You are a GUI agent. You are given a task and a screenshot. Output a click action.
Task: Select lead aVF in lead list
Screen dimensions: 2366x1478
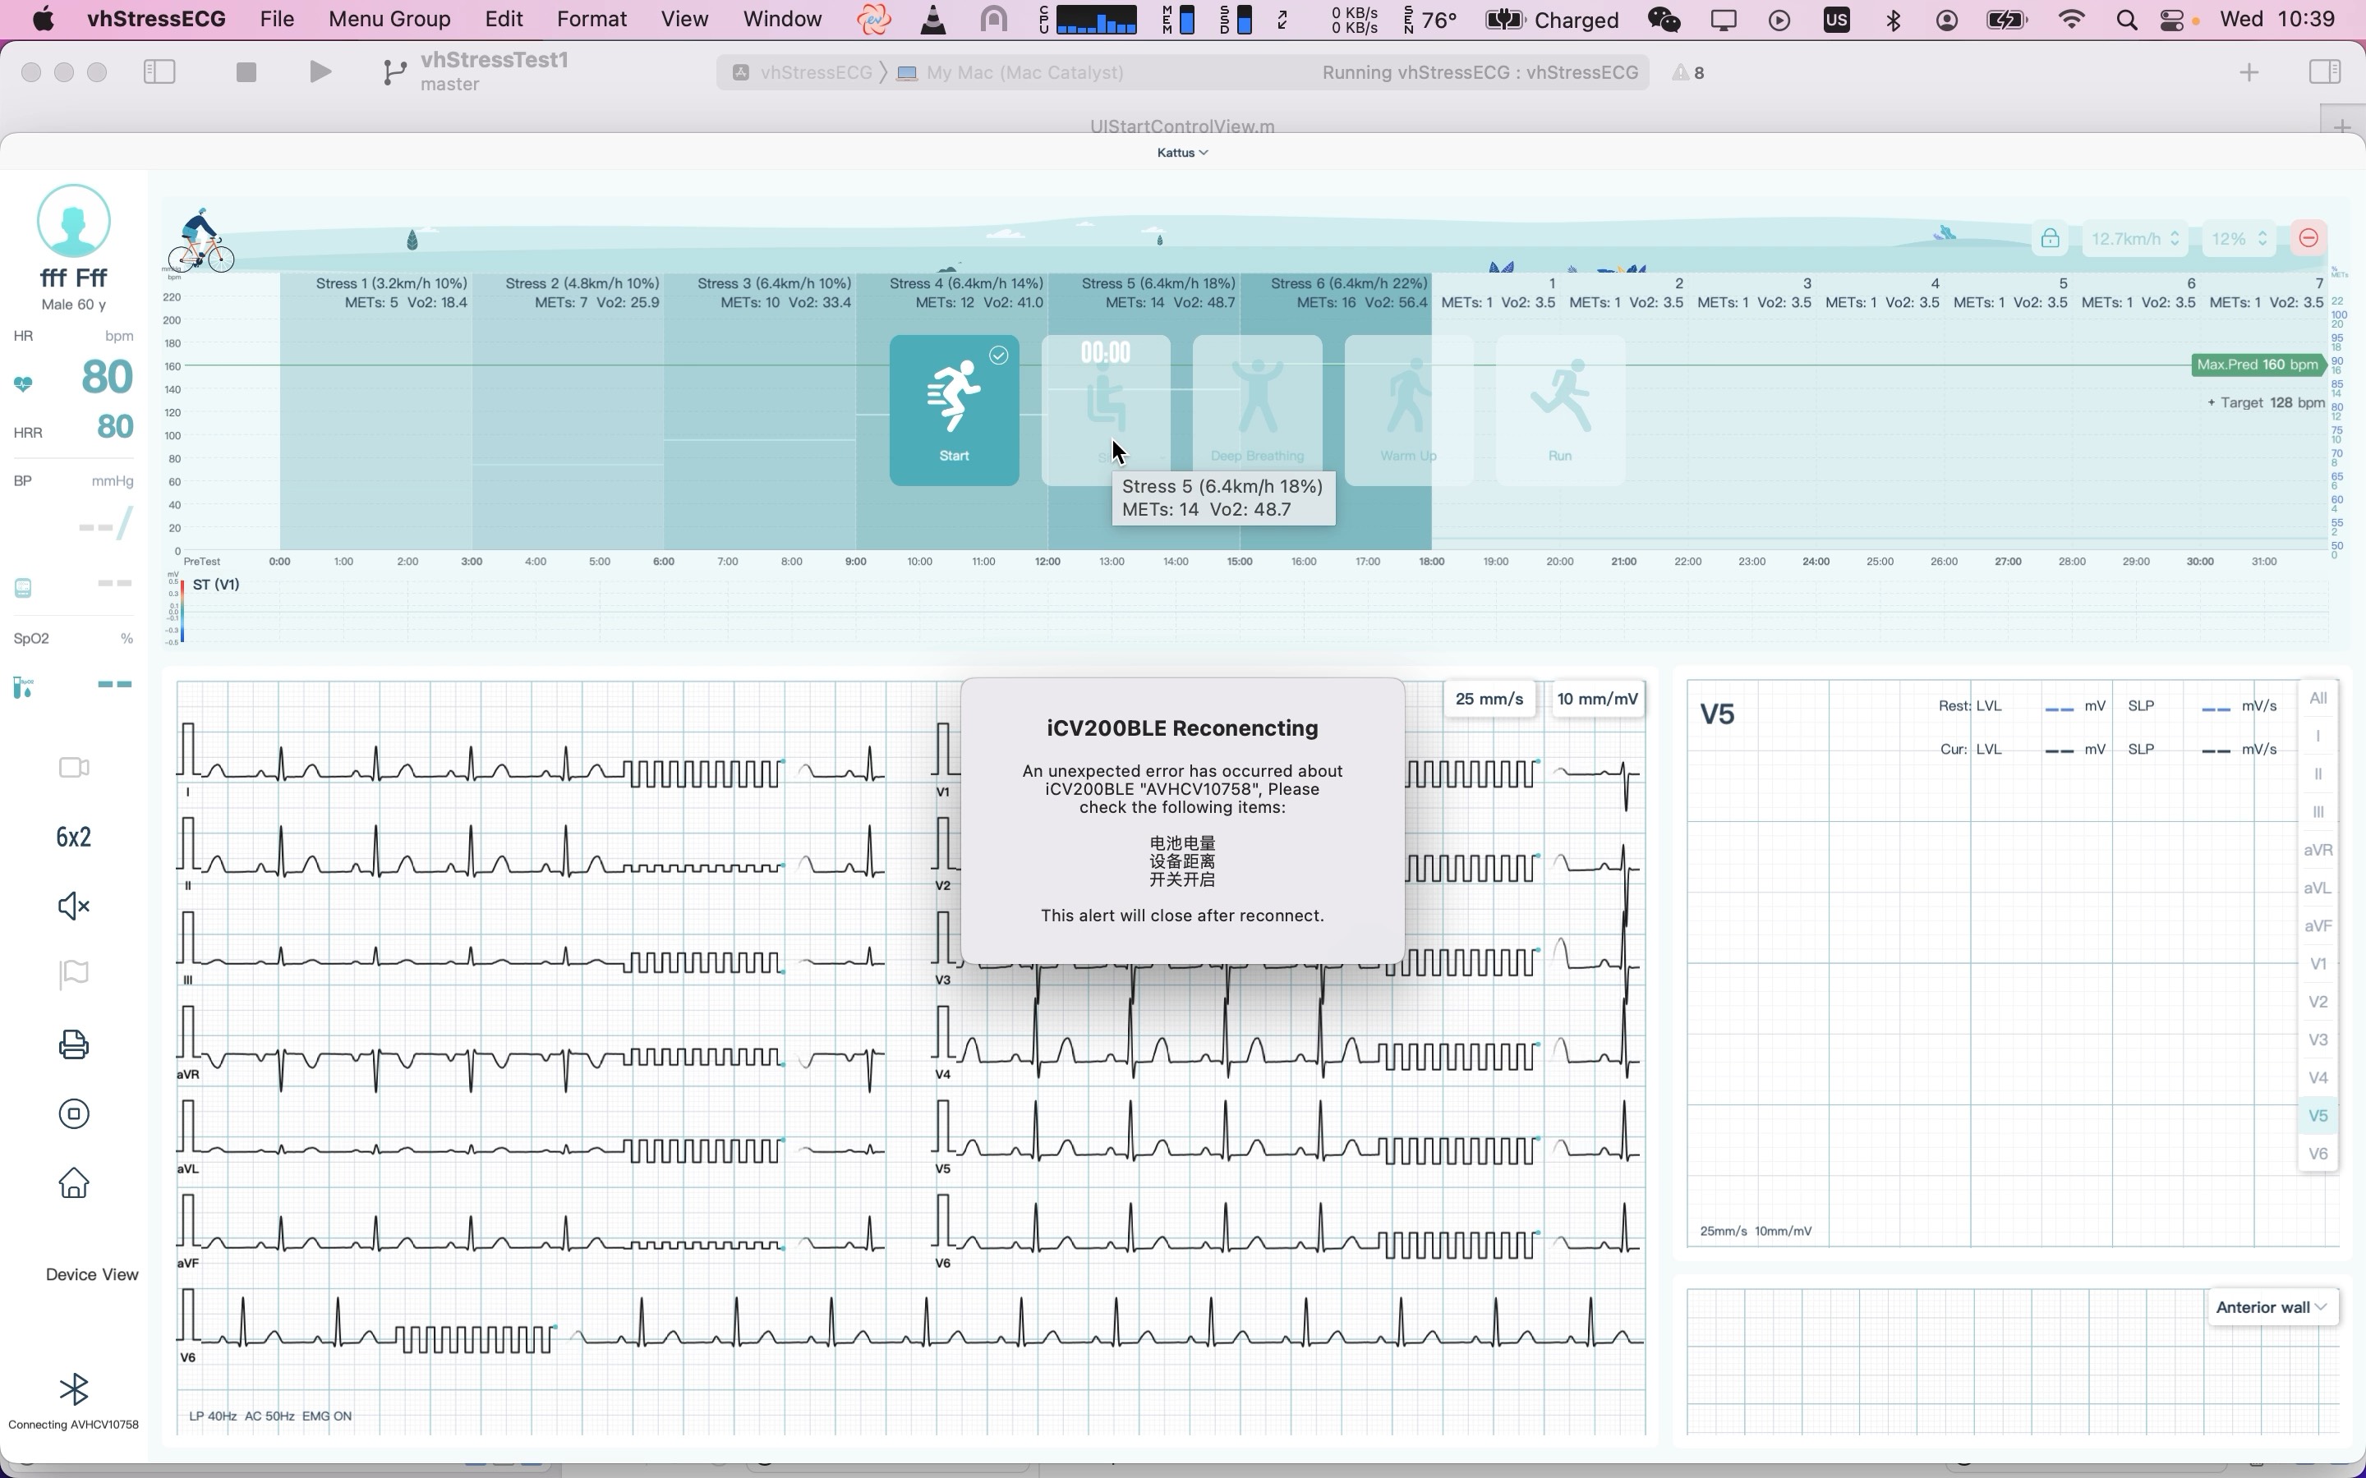2318,925
